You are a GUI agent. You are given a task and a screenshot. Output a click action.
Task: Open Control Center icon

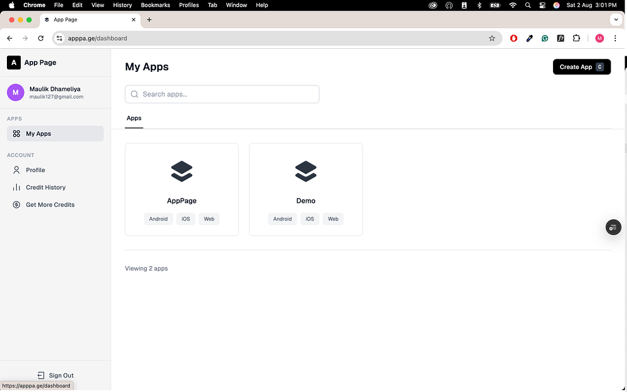(x=542, y=5)
